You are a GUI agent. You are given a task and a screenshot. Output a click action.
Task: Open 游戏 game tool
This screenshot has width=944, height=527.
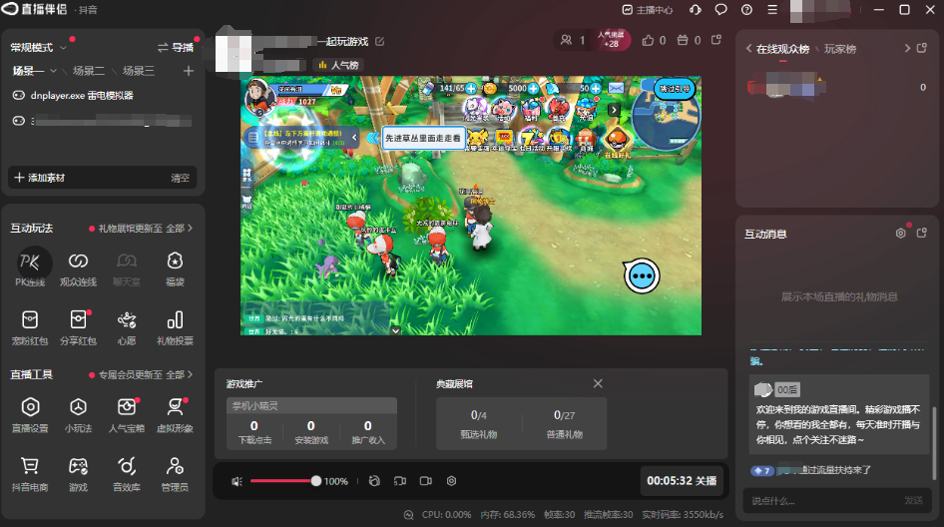pos(78,474)
